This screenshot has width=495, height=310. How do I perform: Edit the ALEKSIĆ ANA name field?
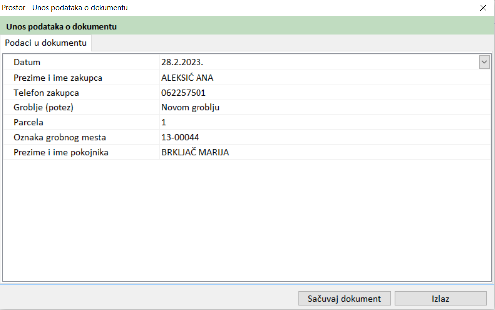coord(188,78)
